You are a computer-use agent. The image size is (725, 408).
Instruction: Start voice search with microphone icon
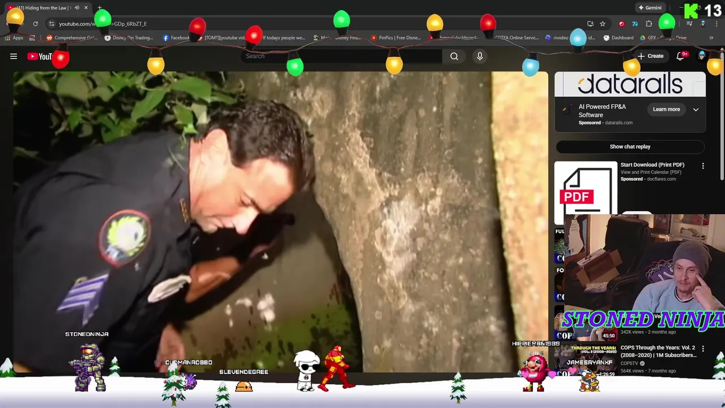pyautogui.click(x=480, y=56)
